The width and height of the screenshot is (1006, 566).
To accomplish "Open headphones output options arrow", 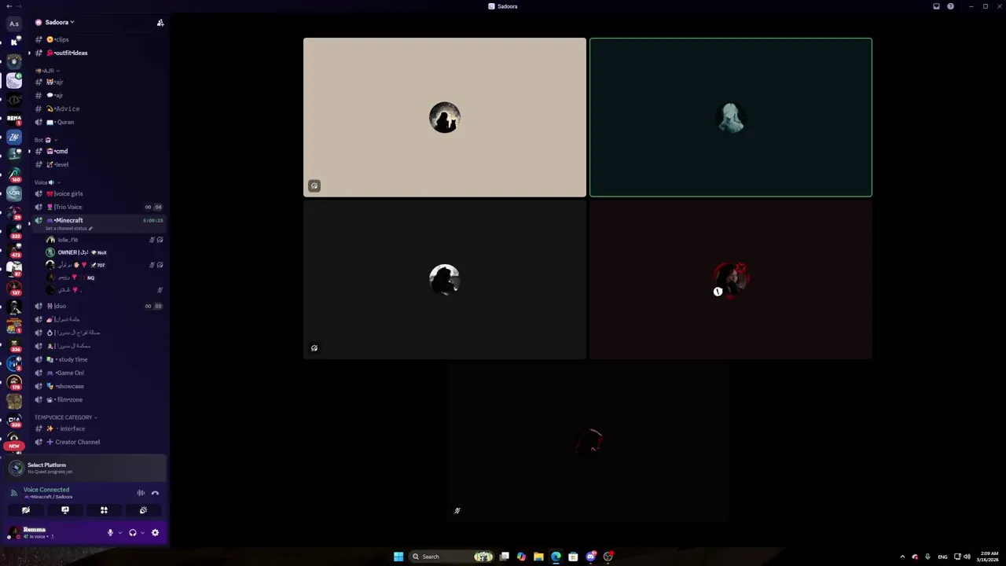I will [142, 533].
